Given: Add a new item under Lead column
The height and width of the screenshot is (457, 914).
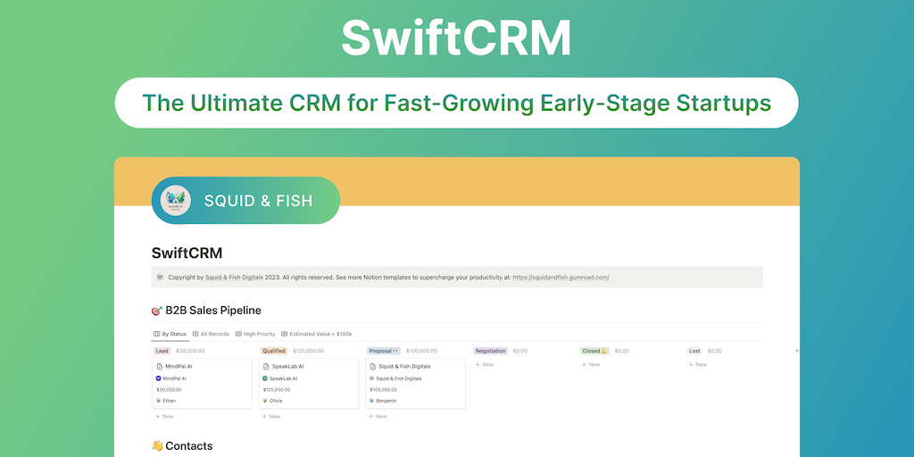Looking at the screenshot, I should point(164,416).
